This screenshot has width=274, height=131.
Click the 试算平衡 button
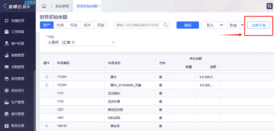pos(259,25)
